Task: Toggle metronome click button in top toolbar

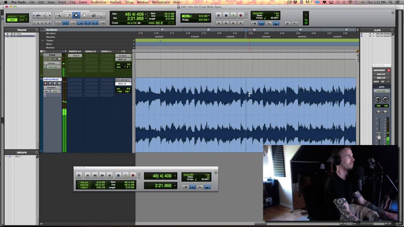Action: tap(262, 23)
